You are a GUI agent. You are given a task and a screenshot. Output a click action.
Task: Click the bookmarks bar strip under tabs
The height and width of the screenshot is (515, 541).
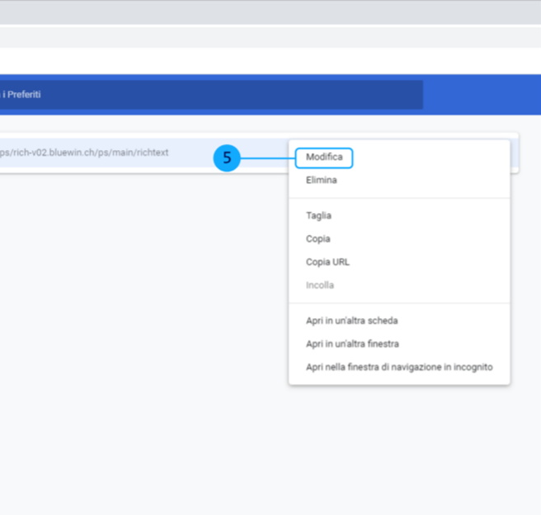pos(247,37)
